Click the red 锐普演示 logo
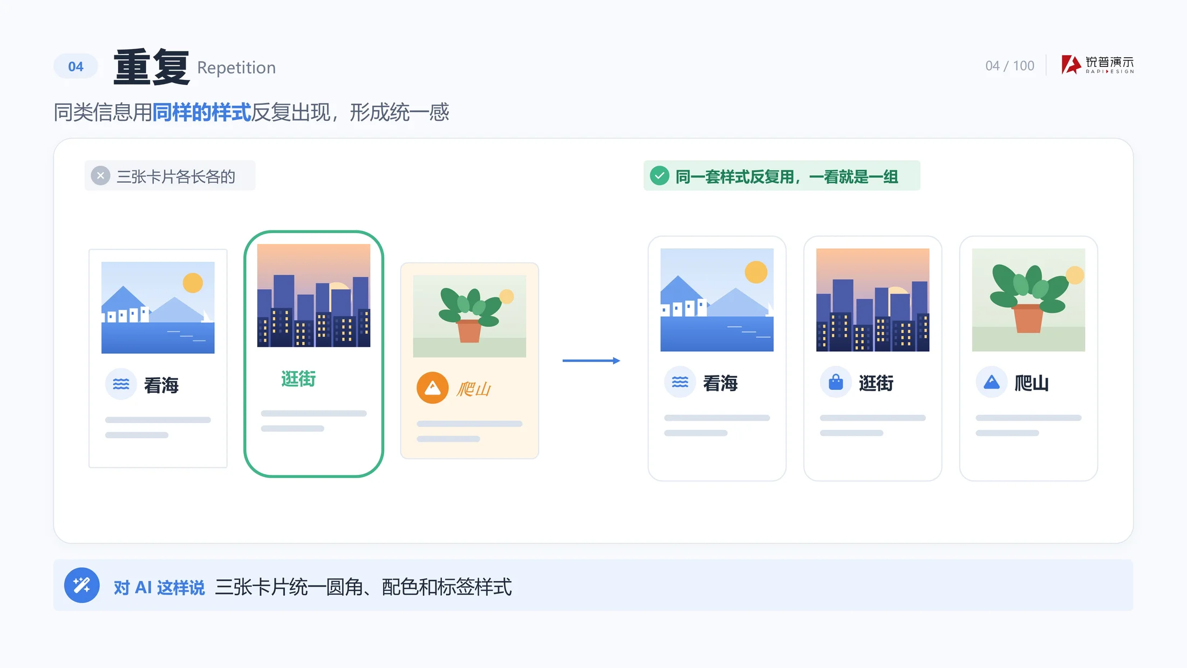 (1097, 65)
